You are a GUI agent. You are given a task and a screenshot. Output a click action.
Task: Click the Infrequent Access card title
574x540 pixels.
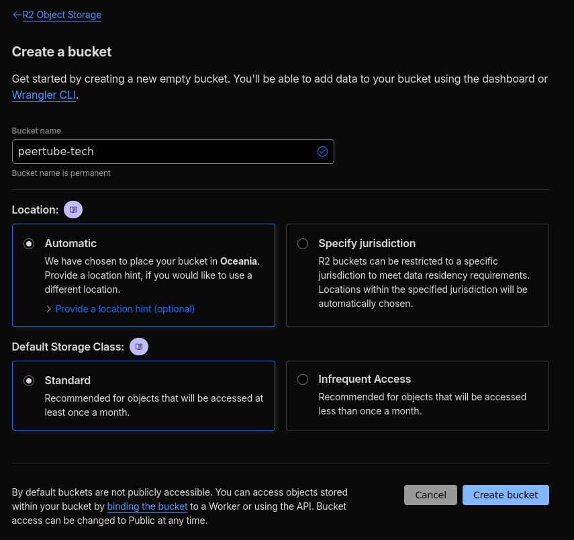(365, 379)
